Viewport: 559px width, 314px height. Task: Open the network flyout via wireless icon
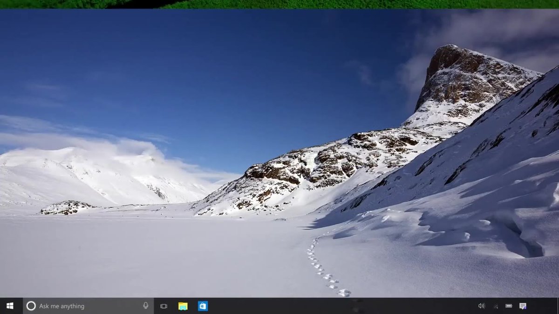(x=497, y=307)
